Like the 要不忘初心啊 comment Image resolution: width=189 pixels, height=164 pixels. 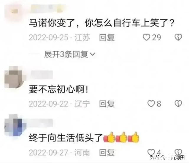tap(151, 104)
